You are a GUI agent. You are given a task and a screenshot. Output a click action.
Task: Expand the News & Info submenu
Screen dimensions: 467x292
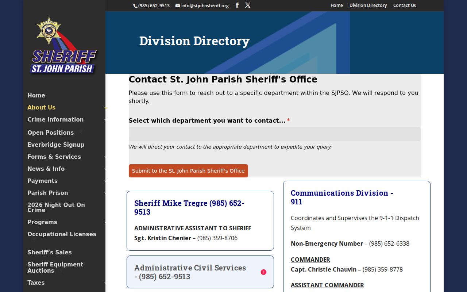pos(105,169)
